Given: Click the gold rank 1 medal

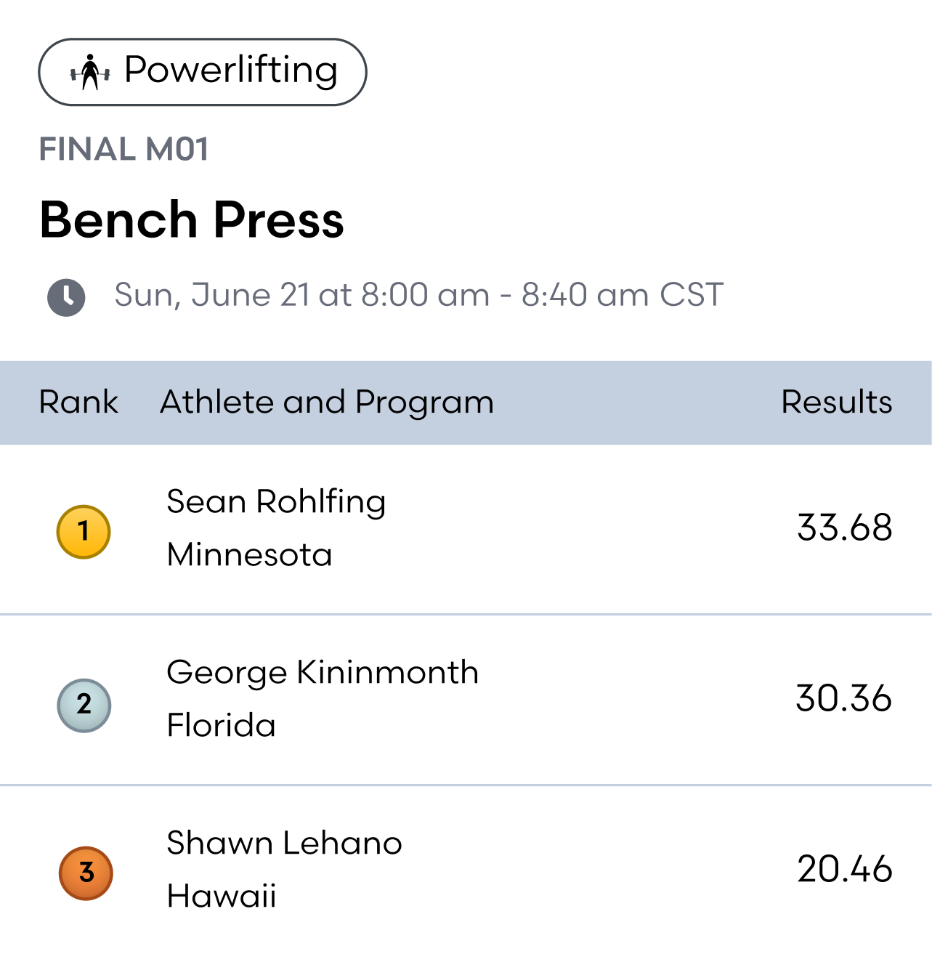Looking at the screenshot, I should point(84,532).
